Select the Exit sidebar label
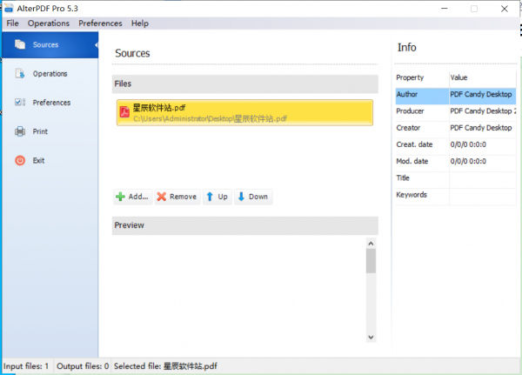The width and height of the screenshot is (522, 375). (38, 160)
